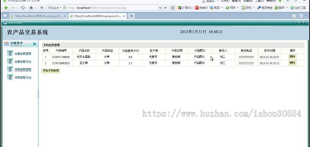Click the monitor icon in the green system bar

5,23
